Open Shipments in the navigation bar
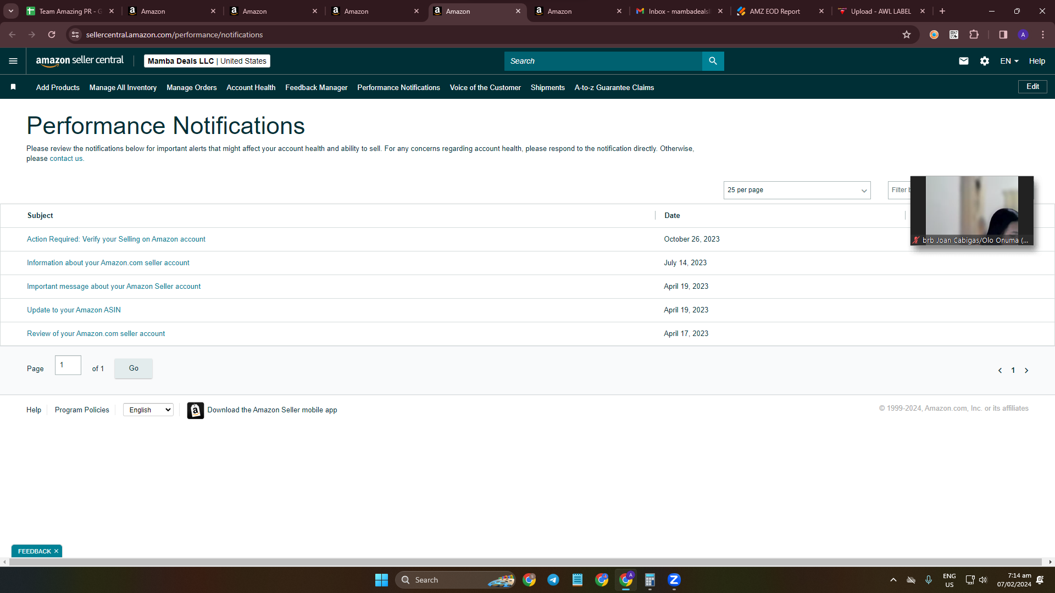Viewport: 1055px width, 593px height. pyautogui.click(x=548, y=87)
